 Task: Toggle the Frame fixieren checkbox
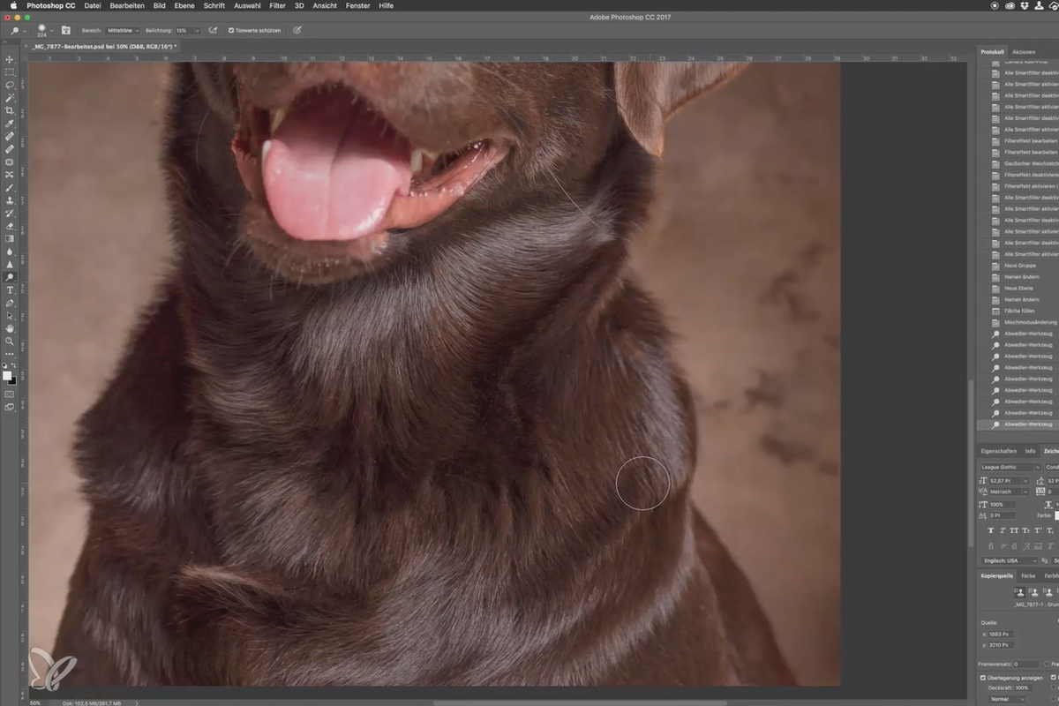pyautogui.click(x=1048, y=664)
